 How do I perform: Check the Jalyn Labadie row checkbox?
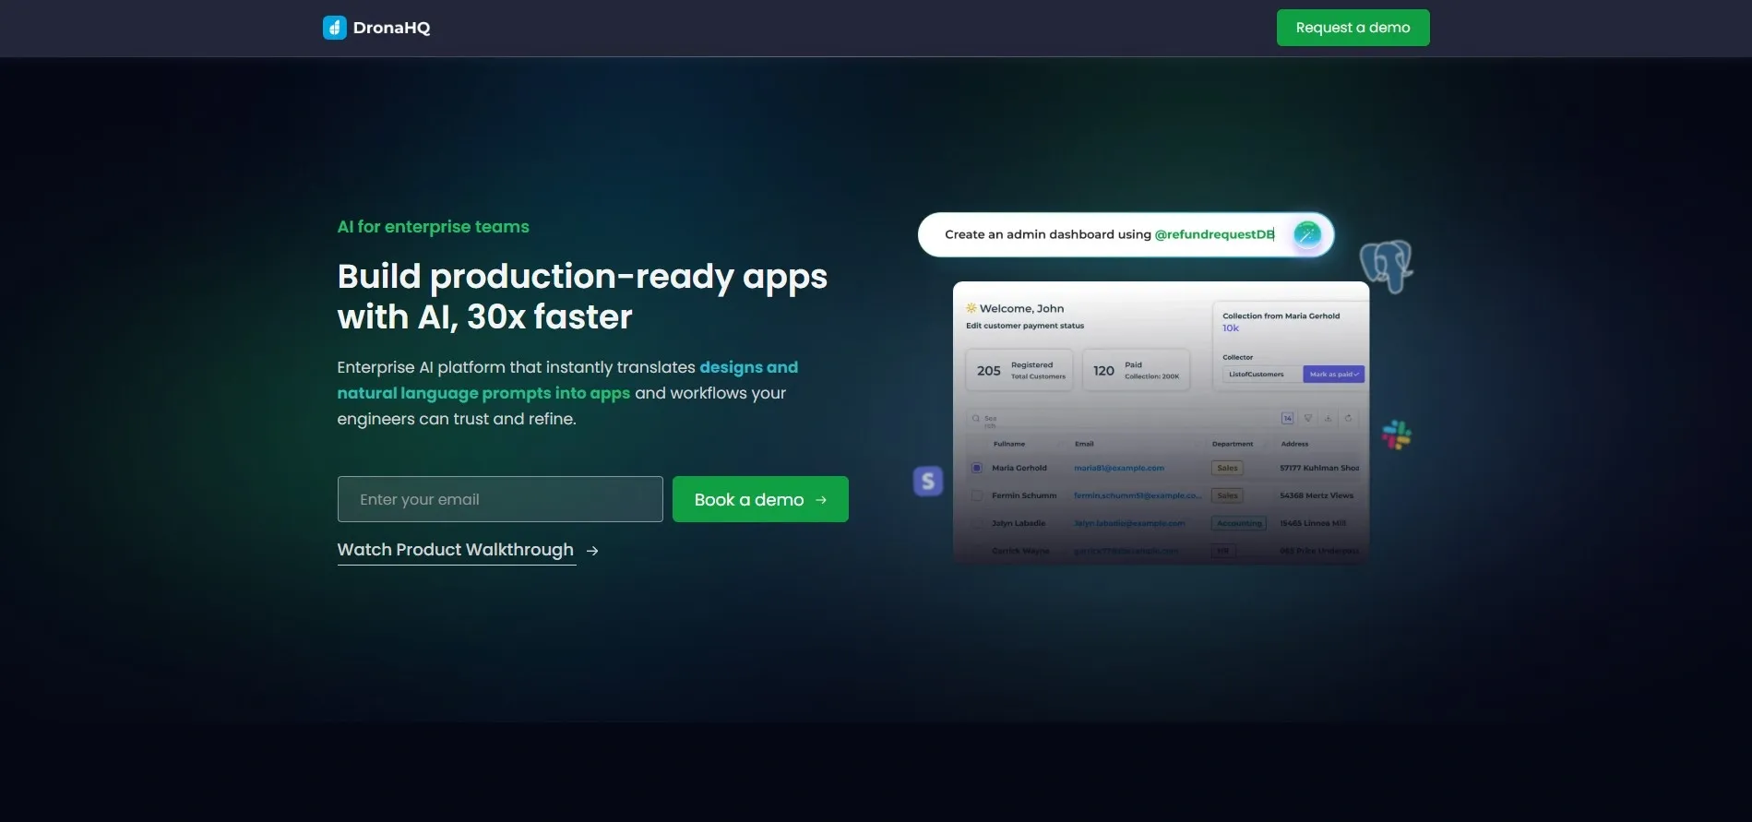976,523
